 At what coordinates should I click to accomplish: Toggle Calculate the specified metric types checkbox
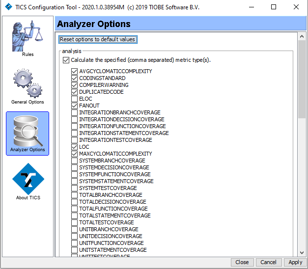[66, 60]
